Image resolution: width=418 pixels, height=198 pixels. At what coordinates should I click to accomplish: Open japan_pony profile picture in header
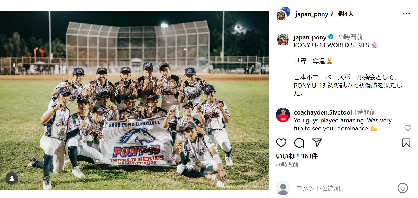pyautogui.click(x=283, y=14)
